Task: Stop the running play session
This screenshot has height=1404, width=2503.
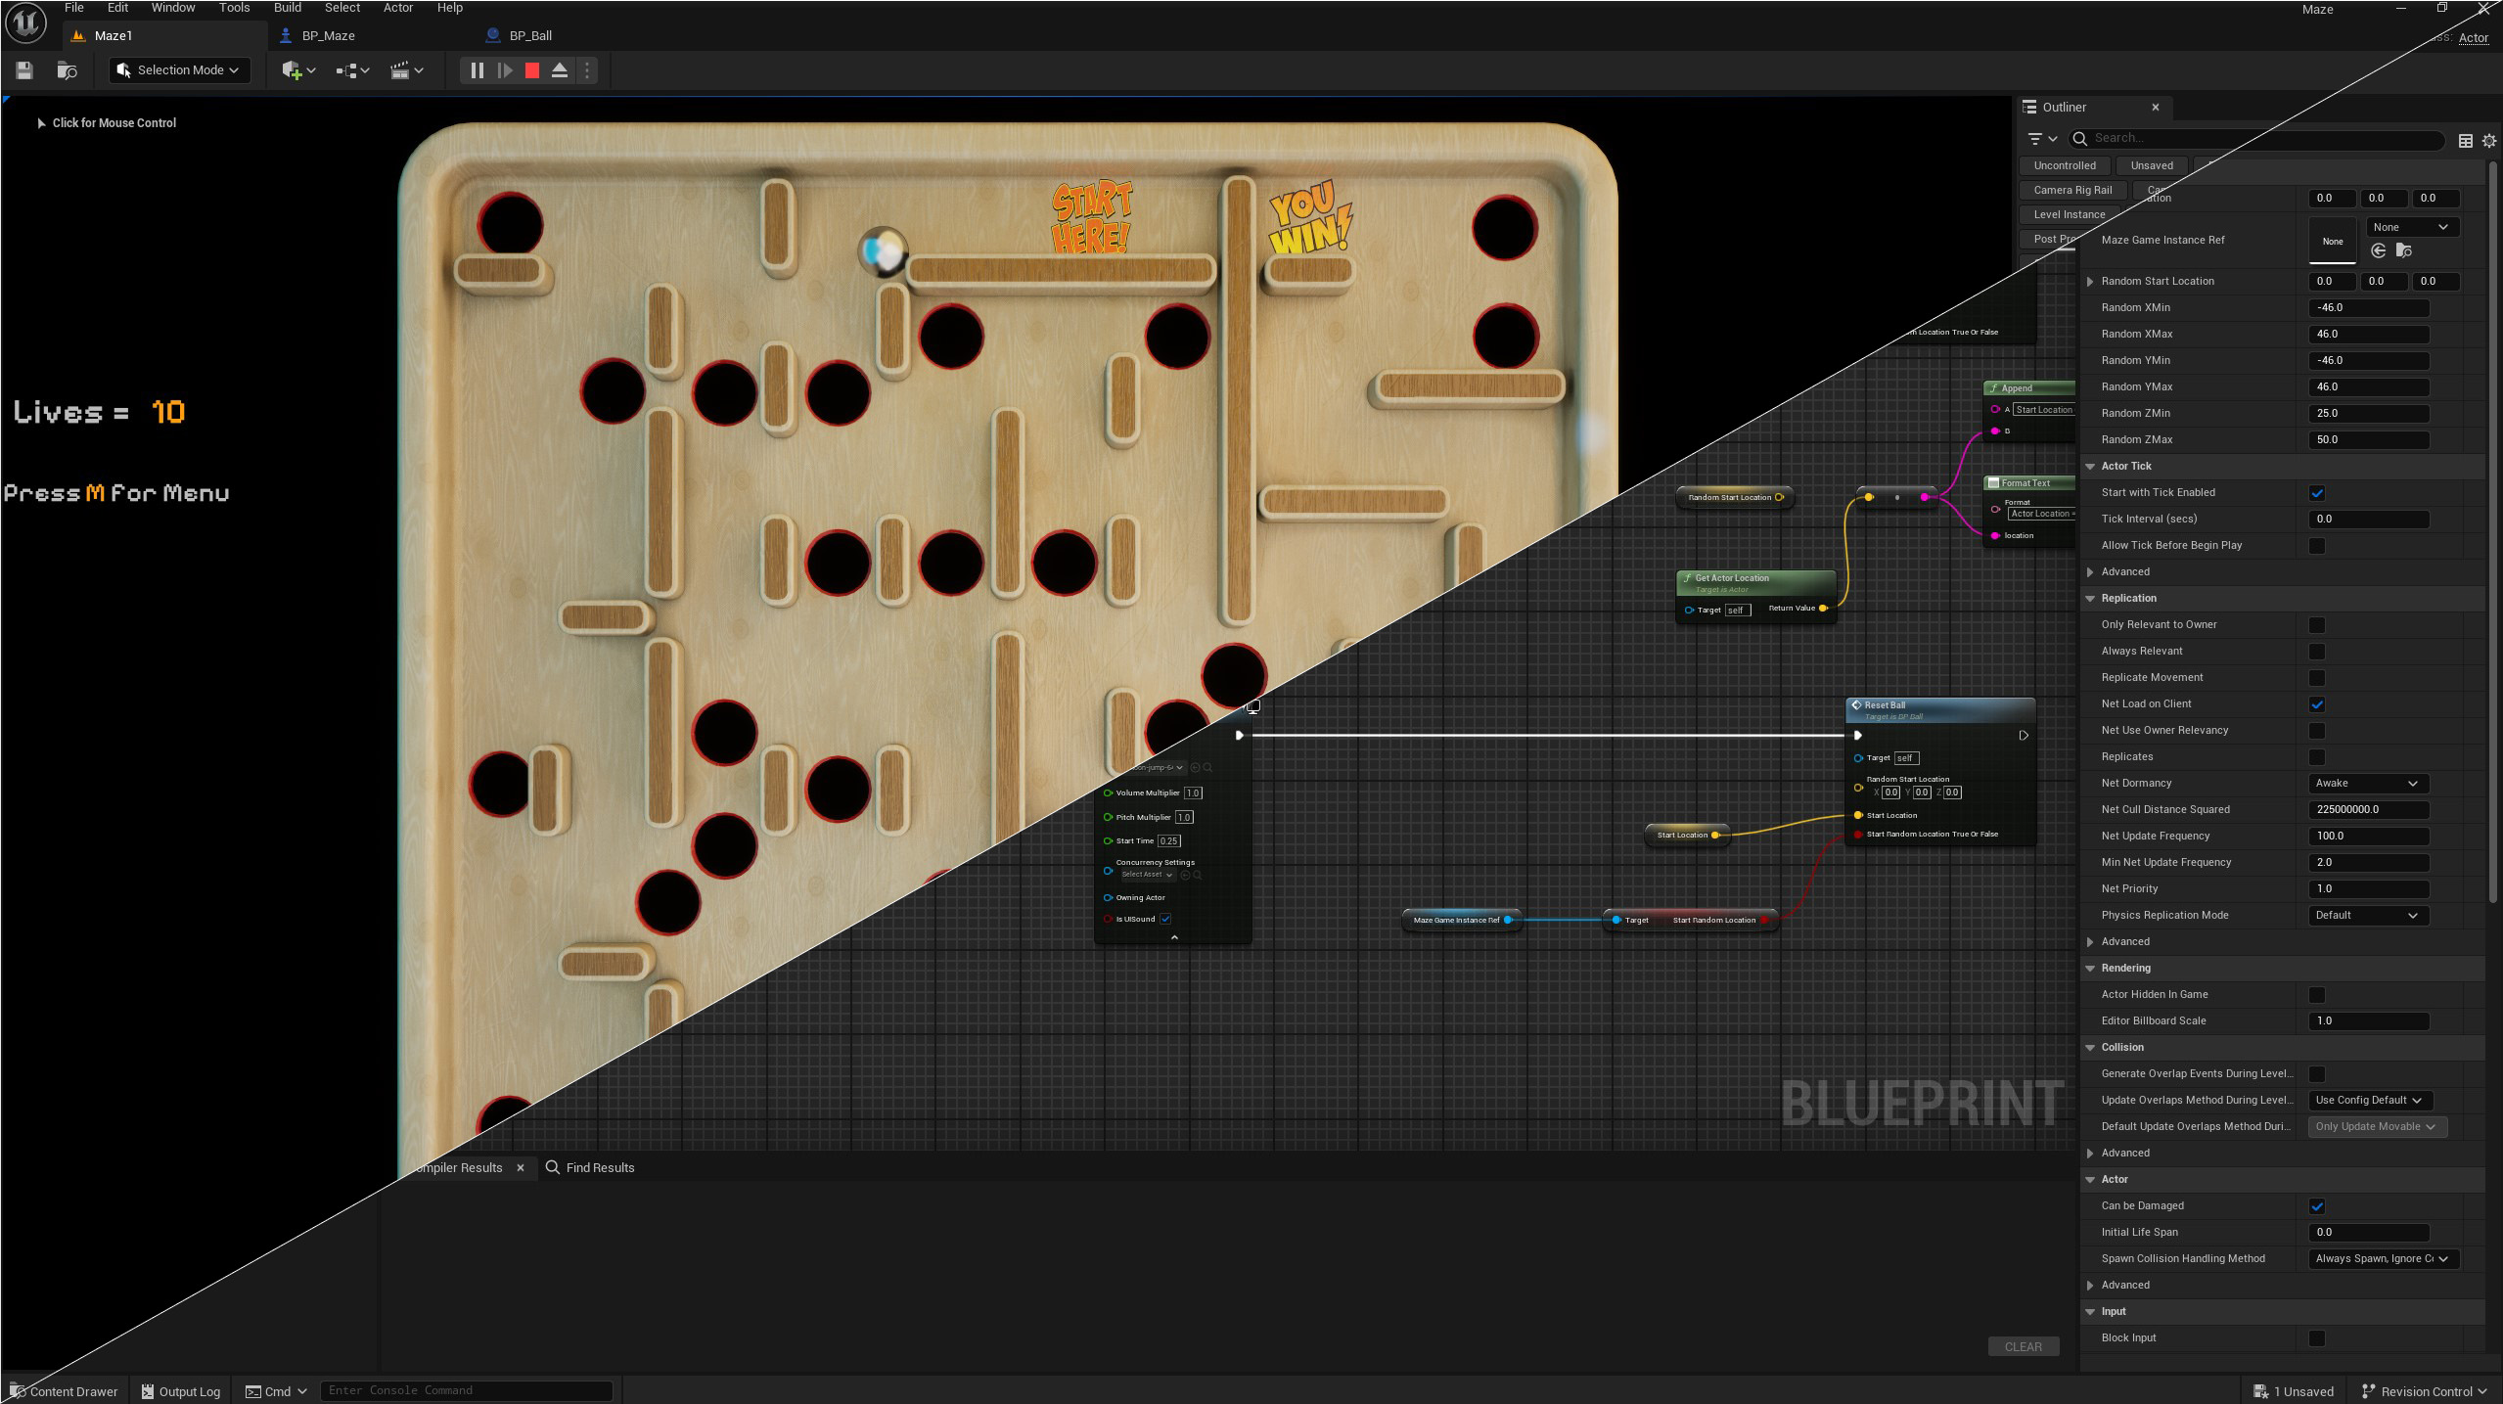Action: coord(532,70)
